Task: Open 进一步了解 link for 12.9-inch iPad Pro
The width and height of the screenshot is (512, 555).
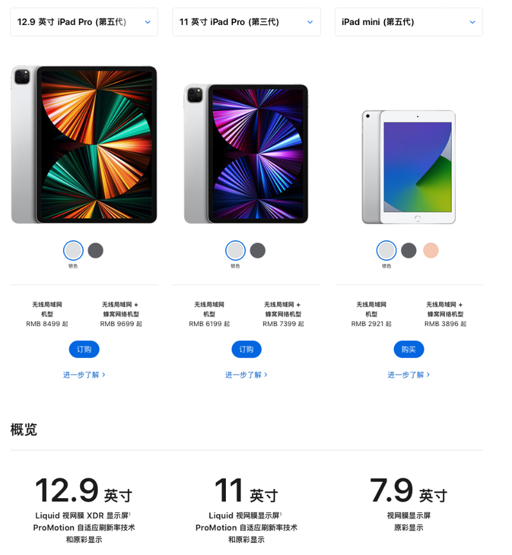Action: tap(84, 375)
